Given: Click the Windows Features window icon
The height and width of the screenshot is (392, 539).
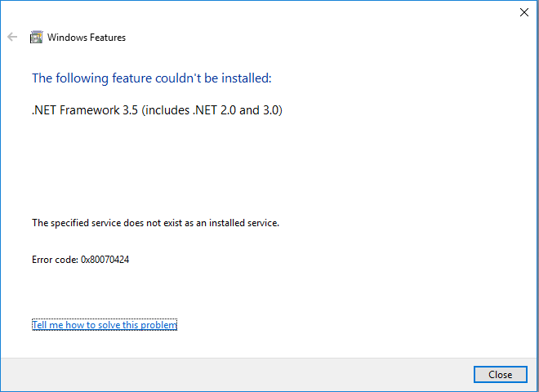Looking at the screenshot, I should (36, 37).
